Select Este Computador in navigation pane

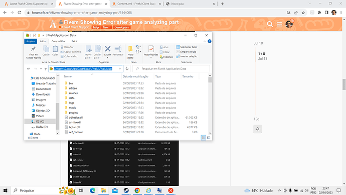coord(43,78)
